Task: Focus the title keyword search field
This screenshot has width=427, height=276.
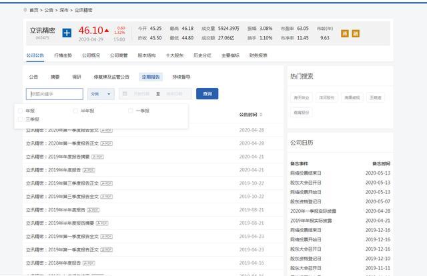Action: (x=55, y=94)
